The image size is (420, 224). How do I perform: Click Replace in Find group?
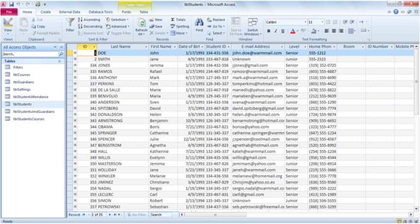216,20
